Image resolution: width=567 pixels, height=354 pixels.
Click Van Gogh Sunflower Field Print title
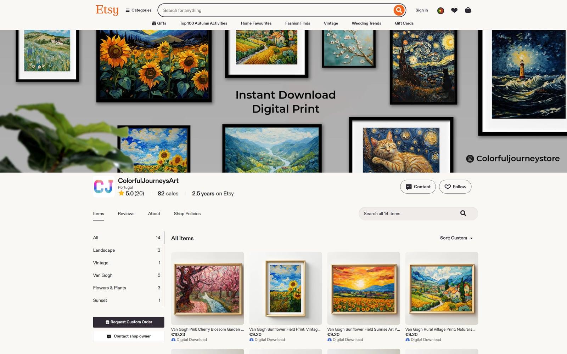285,330
